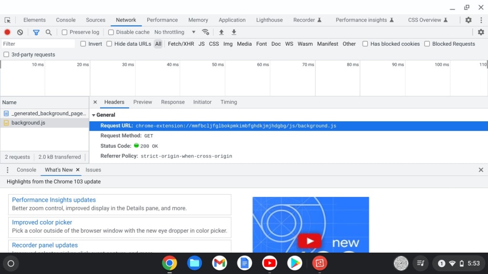Open the Lighthouse panel

pyautogui.click(x=270, y=20)
